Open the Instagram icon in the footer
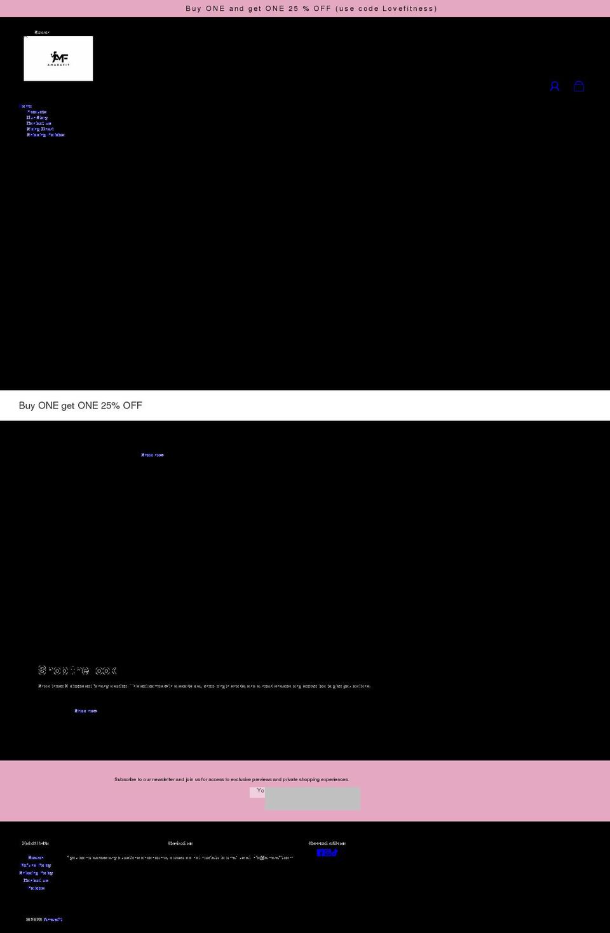Image resolution: width=610 pixels, height=933 pixels. click(x=327, y=853)
